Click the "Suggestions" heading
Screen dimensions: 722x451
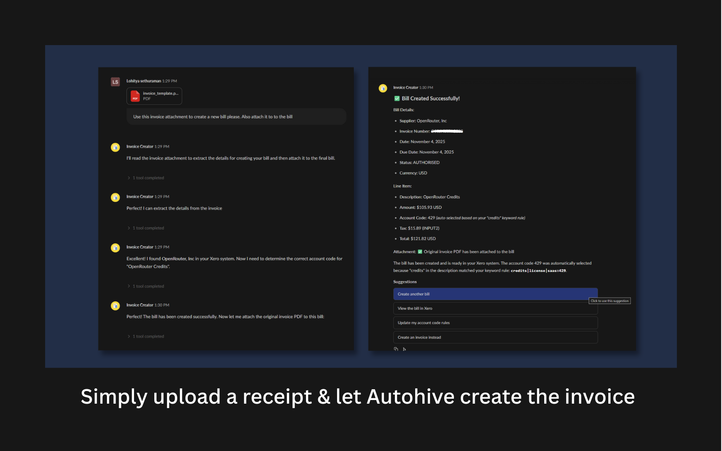[405, 282]
